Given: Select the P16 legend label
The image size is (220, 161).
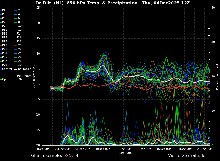Looking at the screenshot, I should click(18, 38).
